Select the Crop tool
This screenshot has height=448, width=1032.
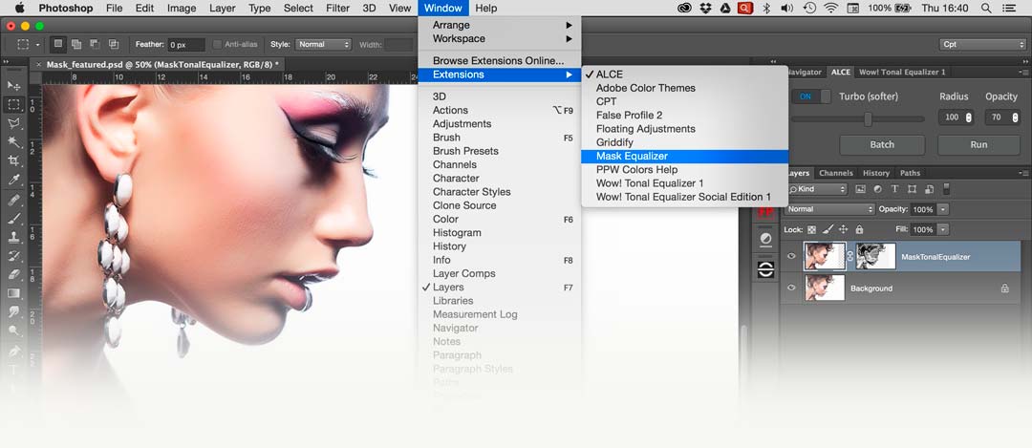pos(13,160)
